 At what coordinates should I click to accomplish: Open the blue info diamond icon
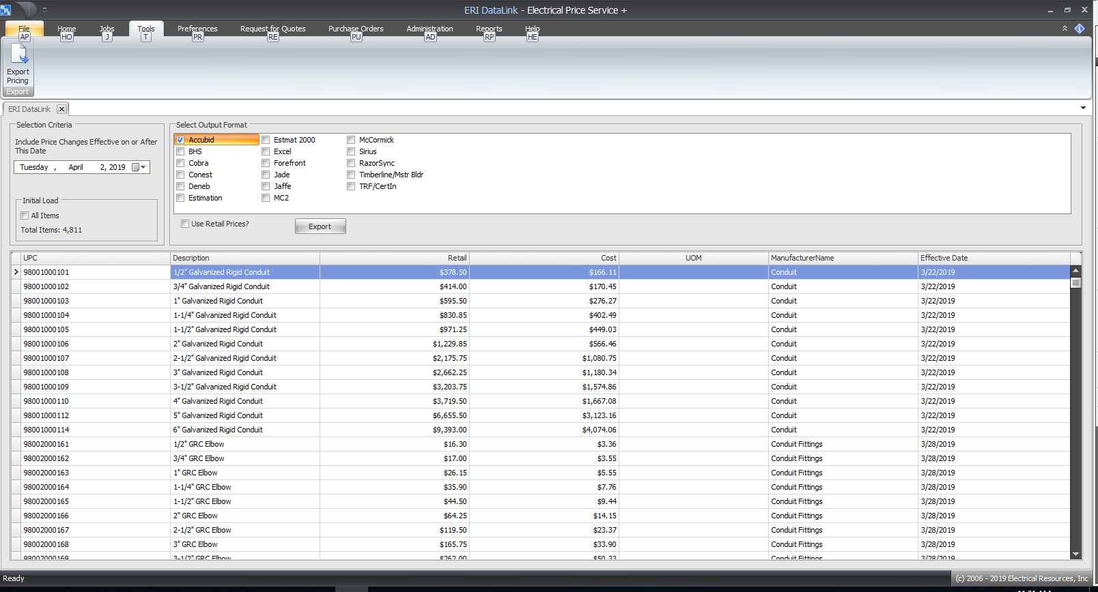pos(1080,29)
